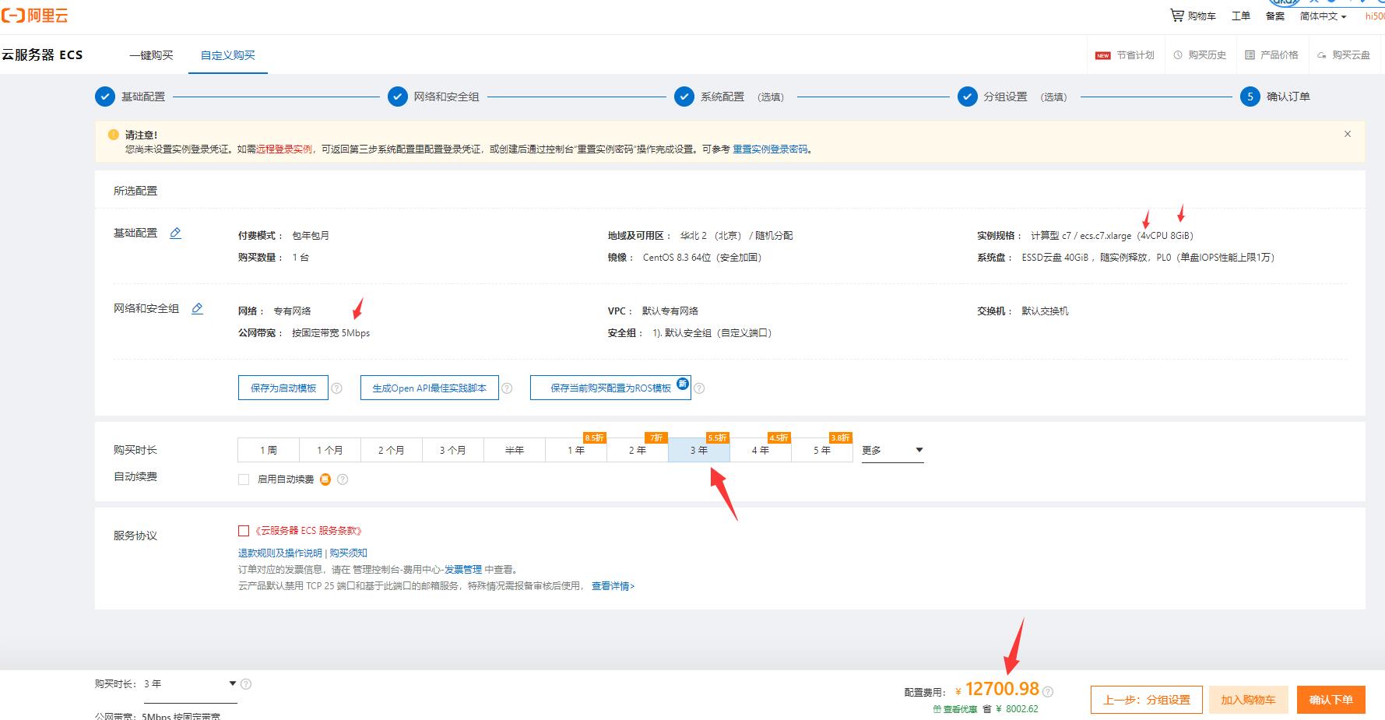The image size is (1385, 720).
Task: Open the 重置实例登录密码 link
Action: (x=771, y=149)
